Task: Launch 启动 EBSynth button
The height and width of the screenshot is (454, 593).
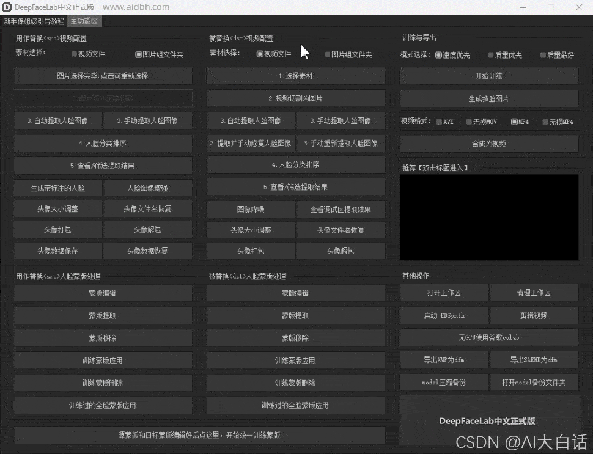Action: [444, 315]
